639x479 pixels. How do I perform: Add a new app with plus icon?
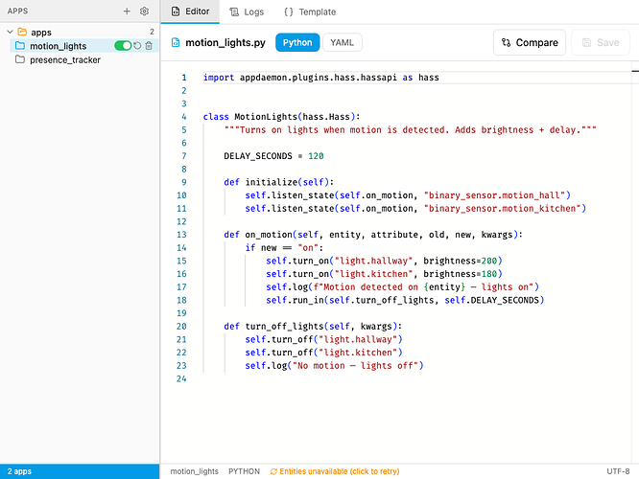(x=127, y=11)
